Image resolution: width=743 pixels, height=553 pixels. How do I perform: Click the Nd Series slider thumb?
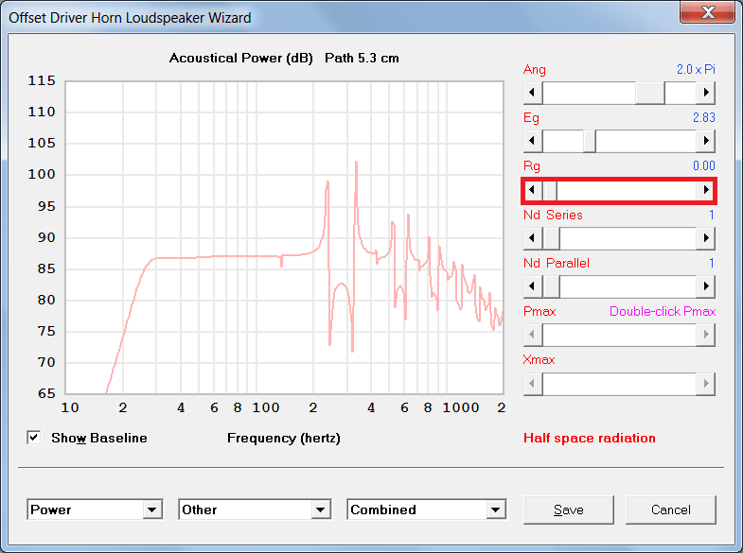[551, 238]
